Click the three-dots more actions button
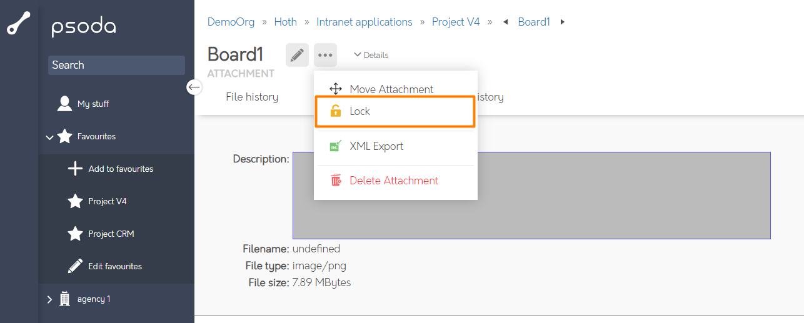The width and height of the screenshot is (804, 323). (325, 55)
